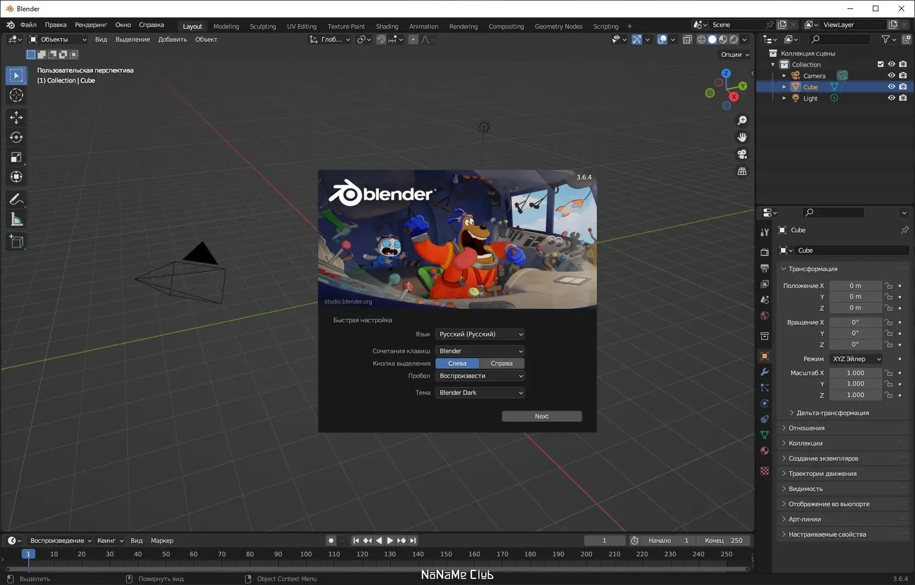Choose the Annotate pencil tool
Viewport: 915px width, 585px height.
tap(16, 200)
